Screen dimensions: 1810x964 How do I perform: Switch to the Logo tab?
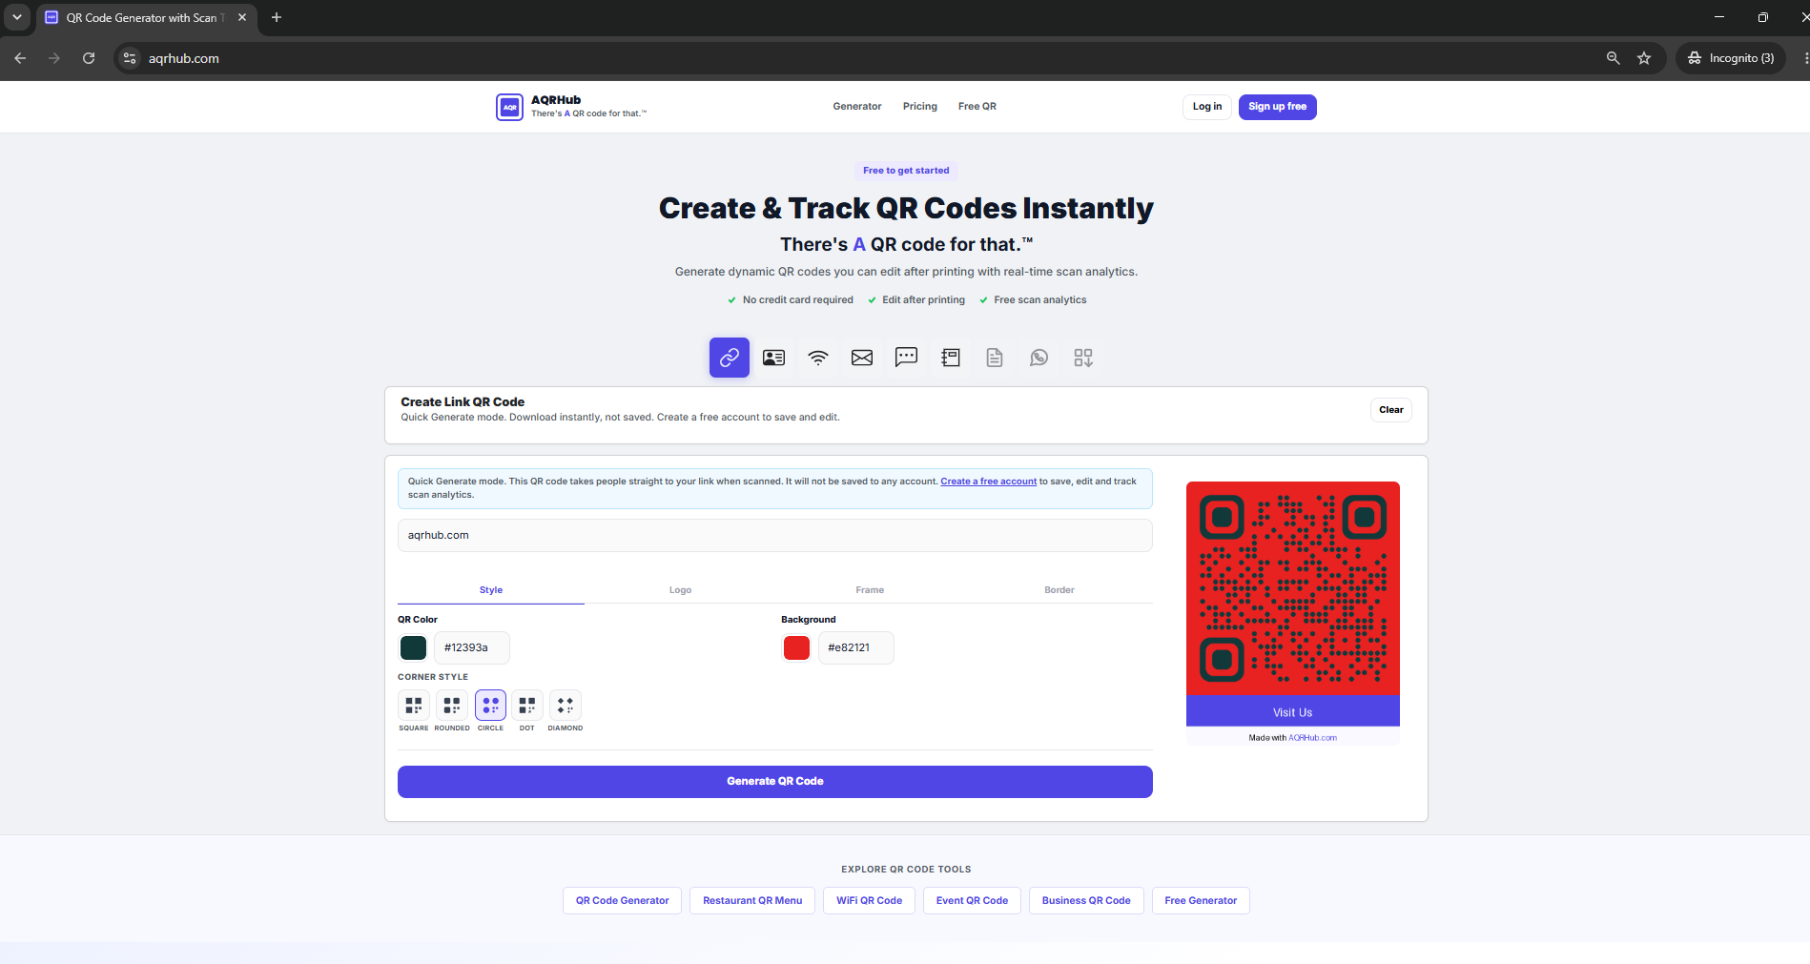680,590
